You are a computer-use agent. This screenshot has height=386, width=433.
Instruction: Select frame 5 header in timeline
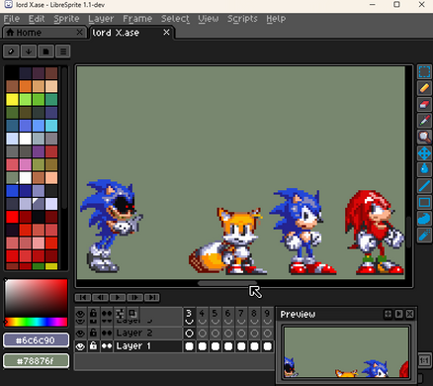pos(215,313)
